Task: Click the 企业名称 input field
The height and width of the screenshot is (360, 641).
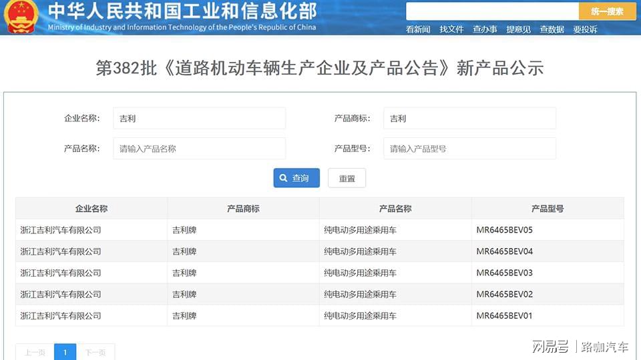Action: [199, 119]
